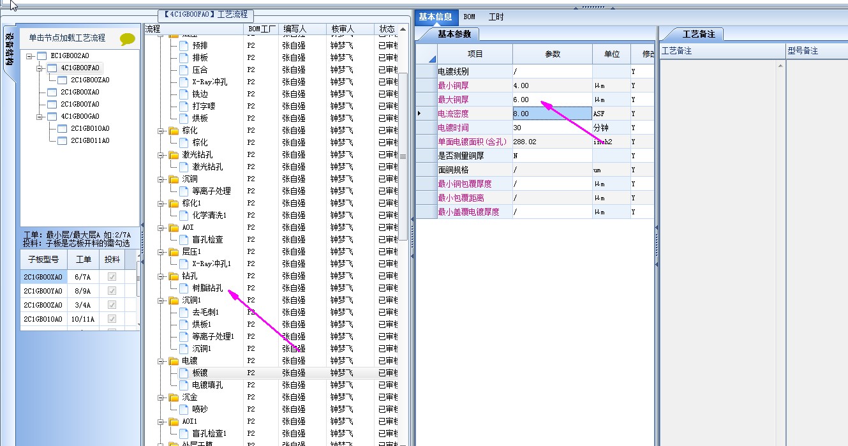Click the document icon beside 化学清洗1
Screen dimensions: 848x446
click(x=184, y=215)
